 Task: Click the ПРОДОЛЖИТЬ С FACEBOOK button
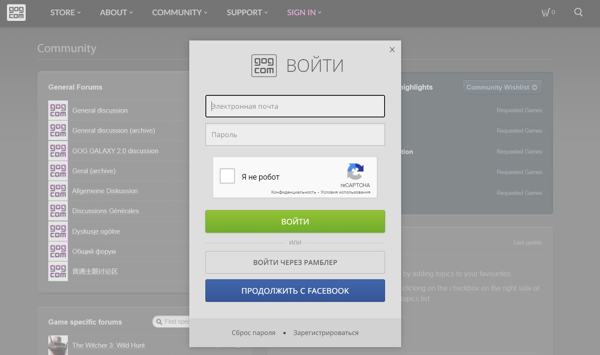(295, 291)
